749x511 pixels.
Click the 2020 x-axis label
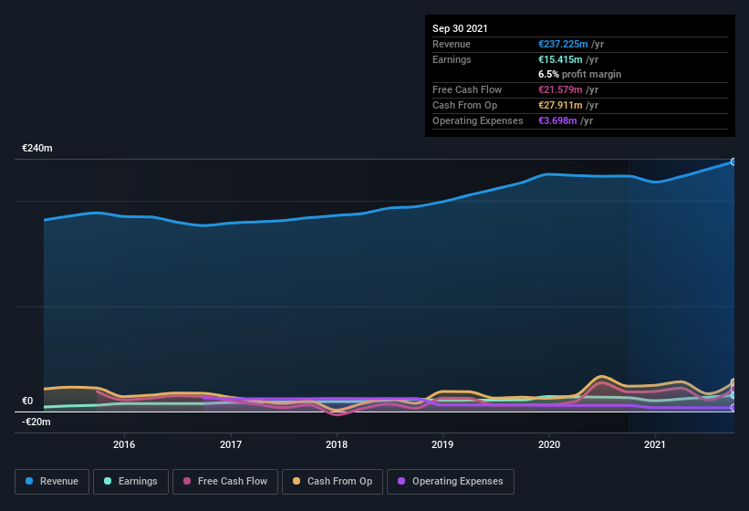[549, 444]
